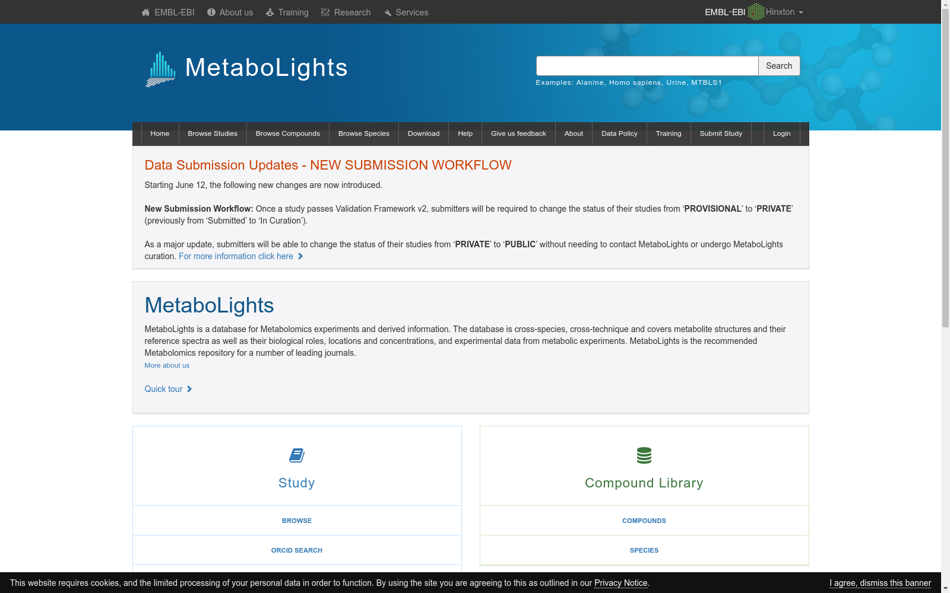
Task: Click the MTBLS1 search example
Action: (707, 82)
